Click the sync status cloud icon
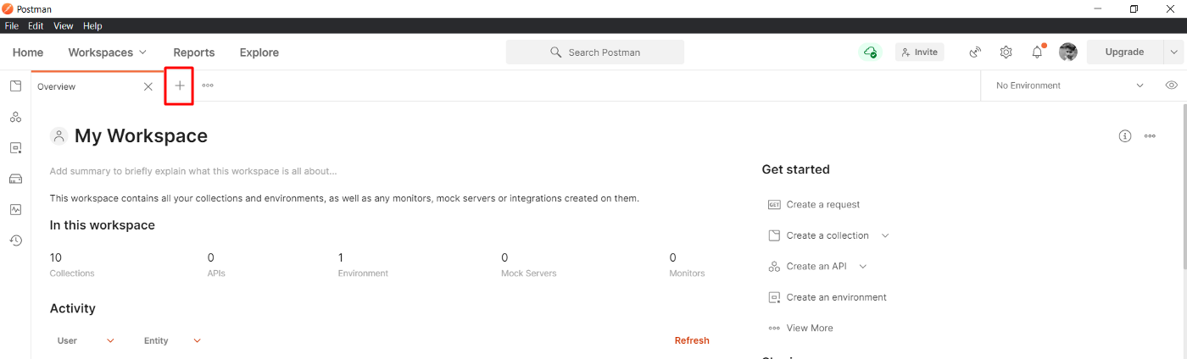 pos(870,52)
